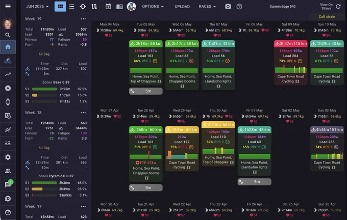This screenshot has width=347, height=220.
Task: Click Week 19 S1 zone bar 9h23m
Action: (44, 89)
